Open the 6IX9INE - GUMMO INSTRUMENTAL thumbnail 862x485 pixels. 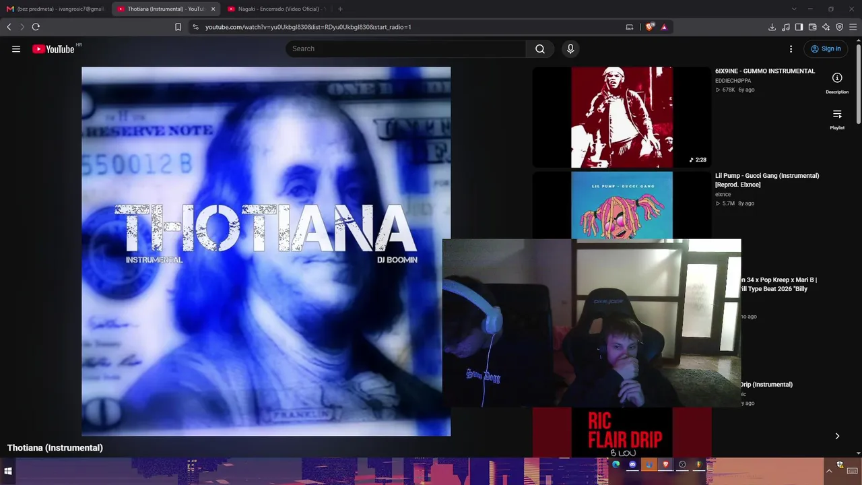click(x=622, y=117)
